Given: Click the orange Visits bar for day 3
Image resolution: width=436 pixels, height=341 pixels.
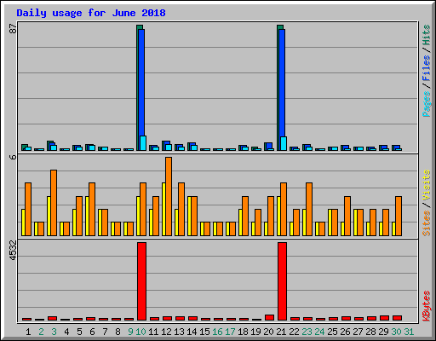Looking at the screenshot, I should point(54,203).
